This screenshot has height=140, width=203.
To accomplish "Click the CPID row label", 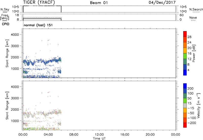I will pos(6,24).
